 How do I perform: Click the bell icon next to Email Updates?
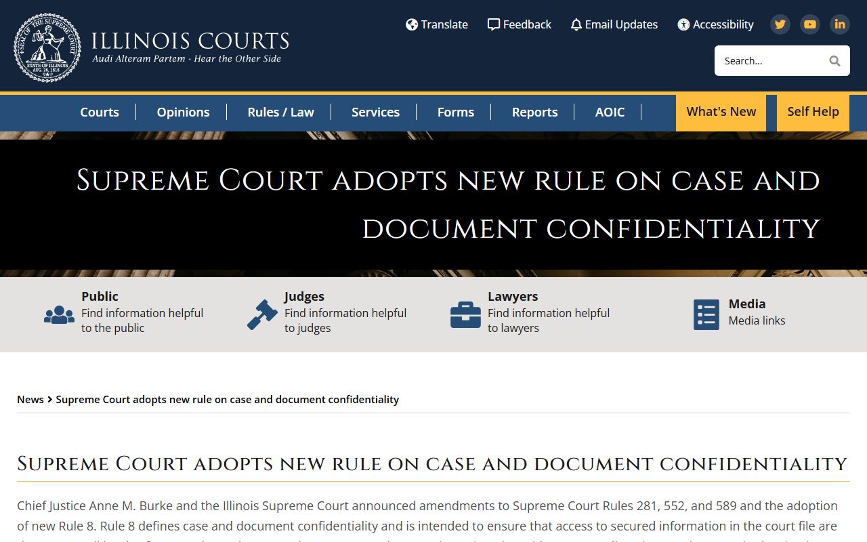click(576, 25)
